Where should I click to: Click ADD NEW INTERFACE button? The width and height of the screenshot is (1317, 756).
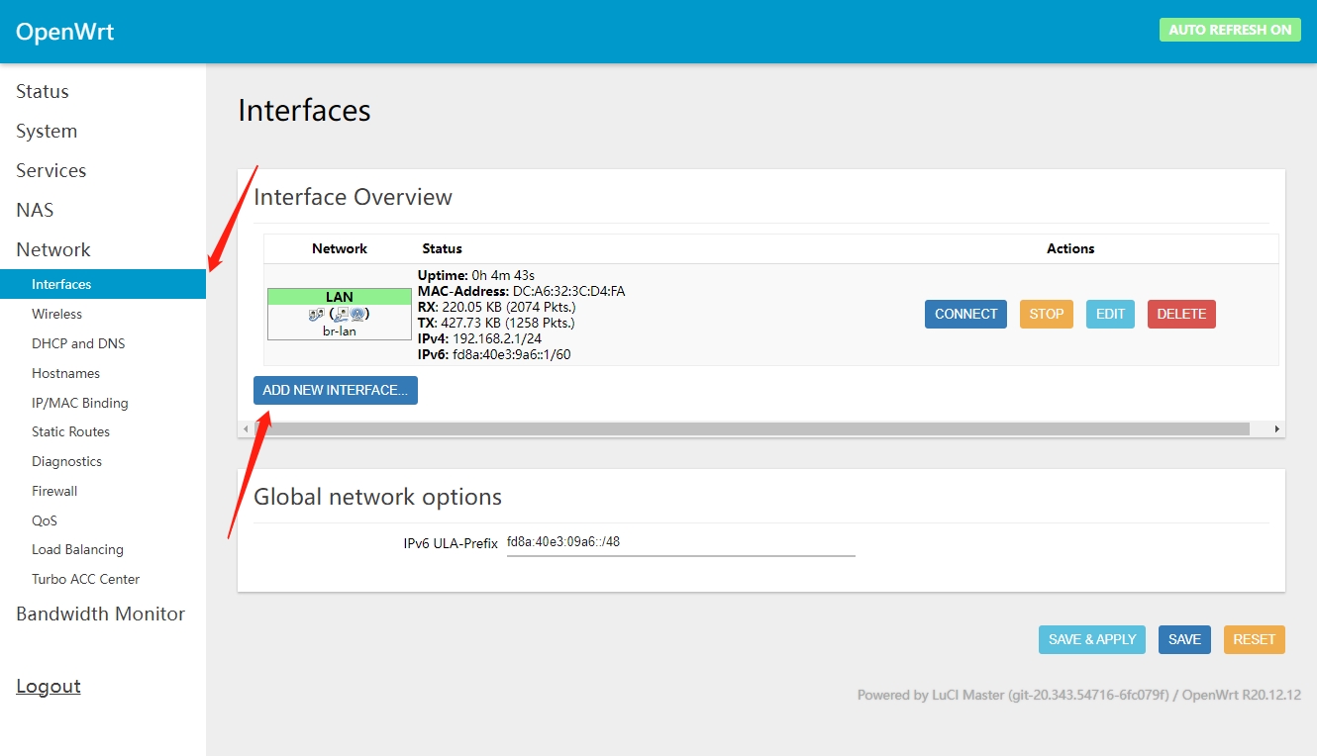336,390
